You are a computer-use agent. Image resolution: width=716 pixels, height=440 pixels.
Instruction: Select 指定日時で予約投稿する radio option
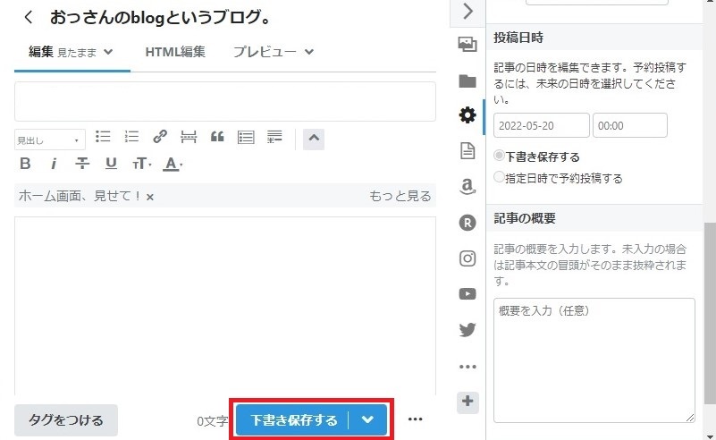click(499, 177)
